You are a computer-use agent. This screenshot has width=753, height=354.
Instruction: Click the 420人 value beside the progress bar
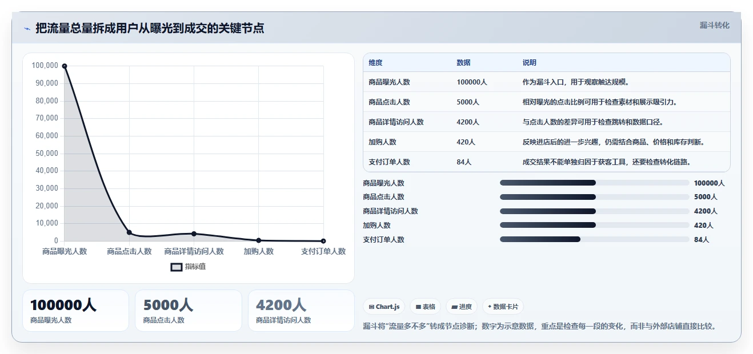coord(703,226)
